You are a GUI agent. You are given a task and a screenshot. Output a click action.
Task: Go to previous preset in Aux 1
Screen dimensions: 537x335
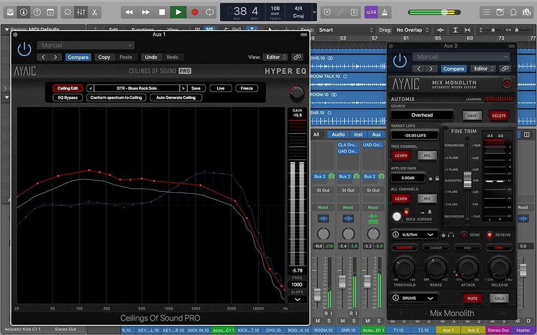(x=43, y=57)
